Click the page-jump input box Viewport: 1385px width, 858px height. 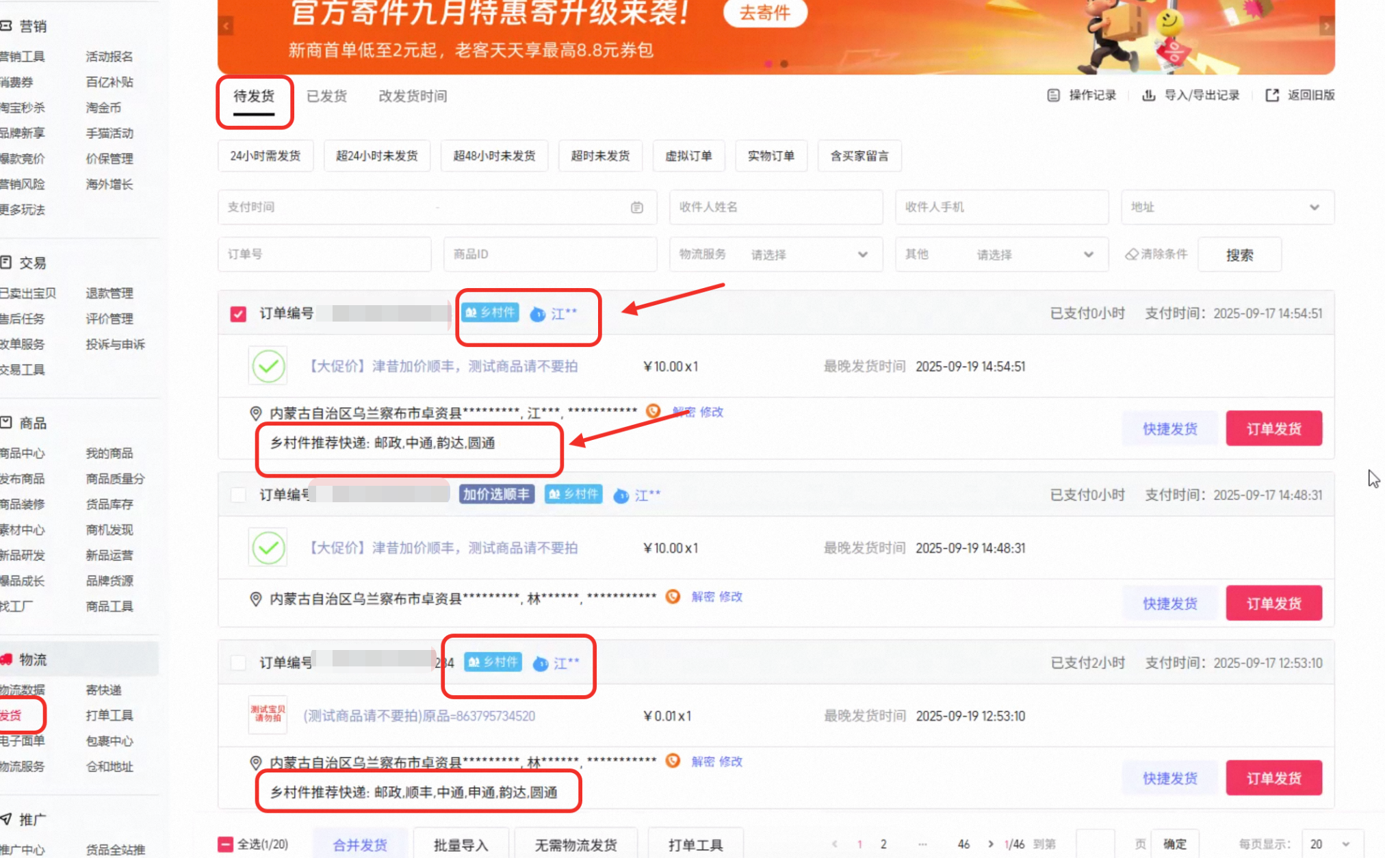[1096, 844]
